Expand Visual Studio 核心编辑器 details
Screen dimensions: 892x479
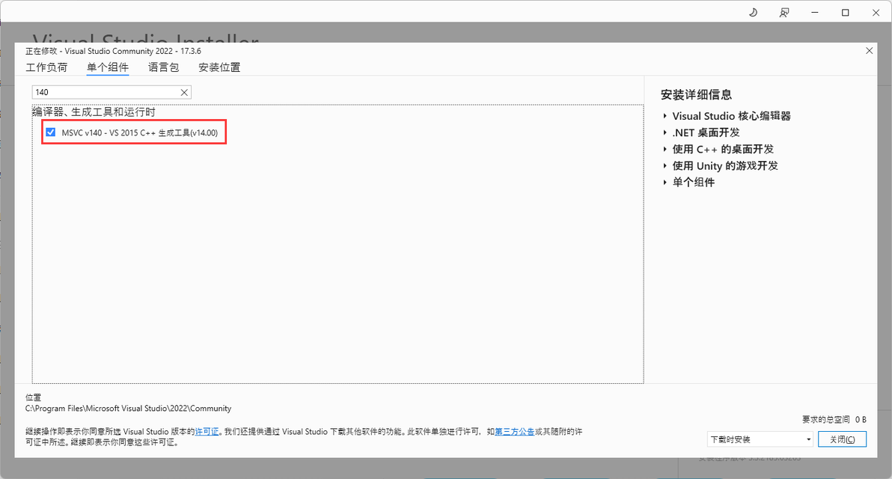pos(665,116)
